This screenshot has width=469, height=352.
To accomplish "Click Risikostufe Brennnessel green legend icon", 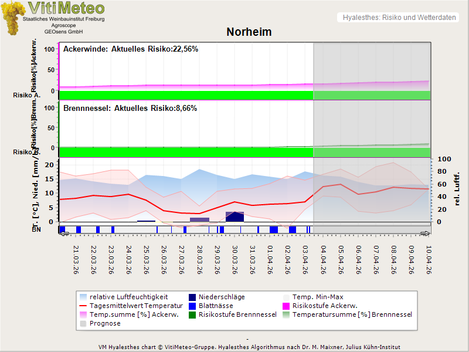I will point(192,314).
